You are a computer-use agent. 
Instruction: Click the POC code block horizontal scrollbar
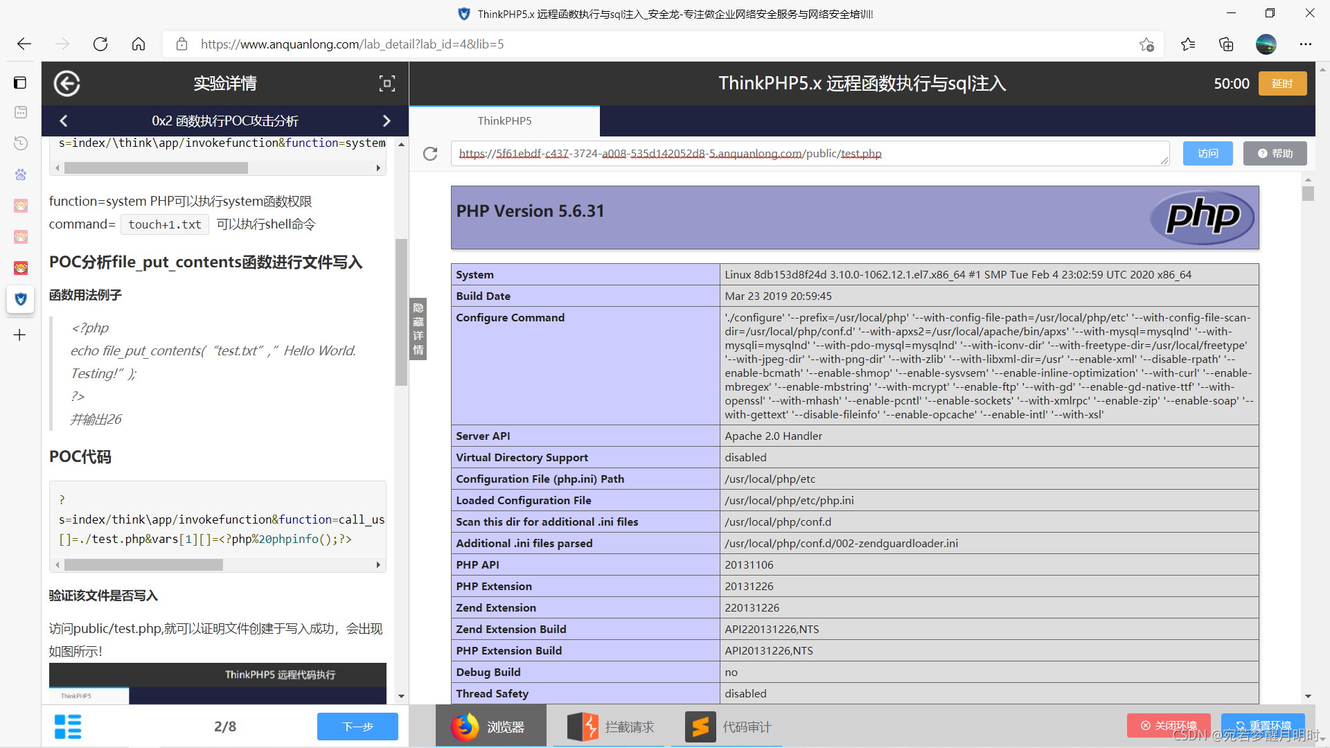pos(143,565)
